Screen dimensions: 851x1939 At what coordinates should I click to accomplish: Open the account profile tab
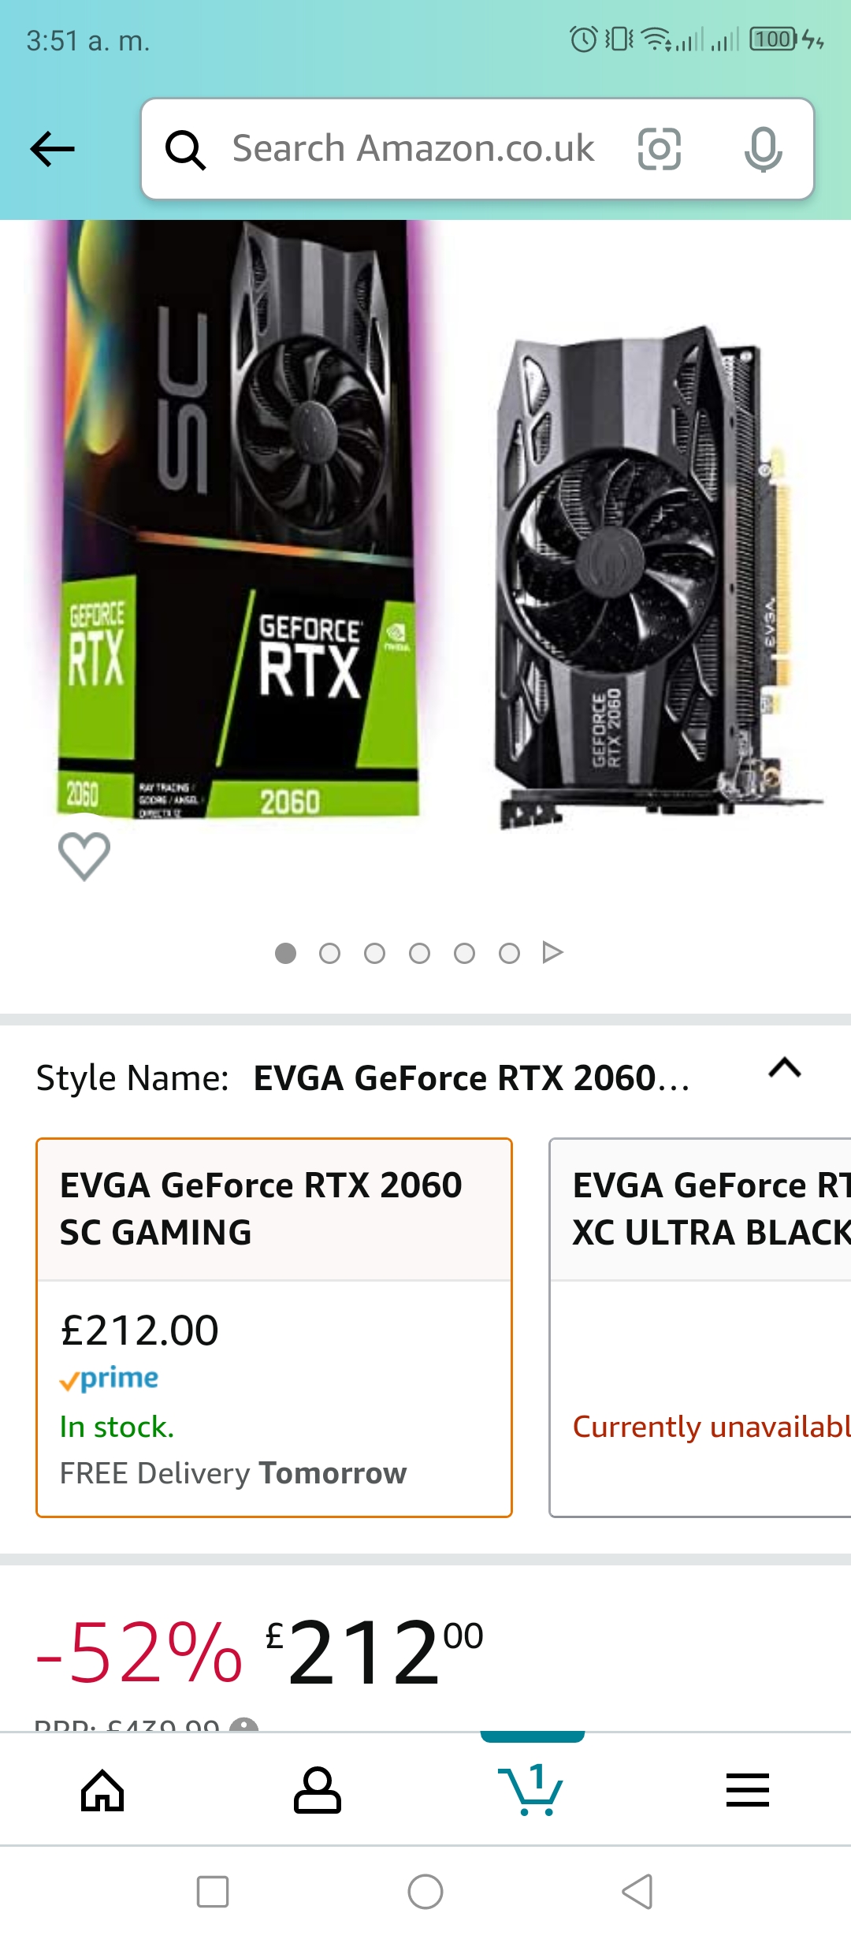pyautogui.click(x=318, y=1790)
